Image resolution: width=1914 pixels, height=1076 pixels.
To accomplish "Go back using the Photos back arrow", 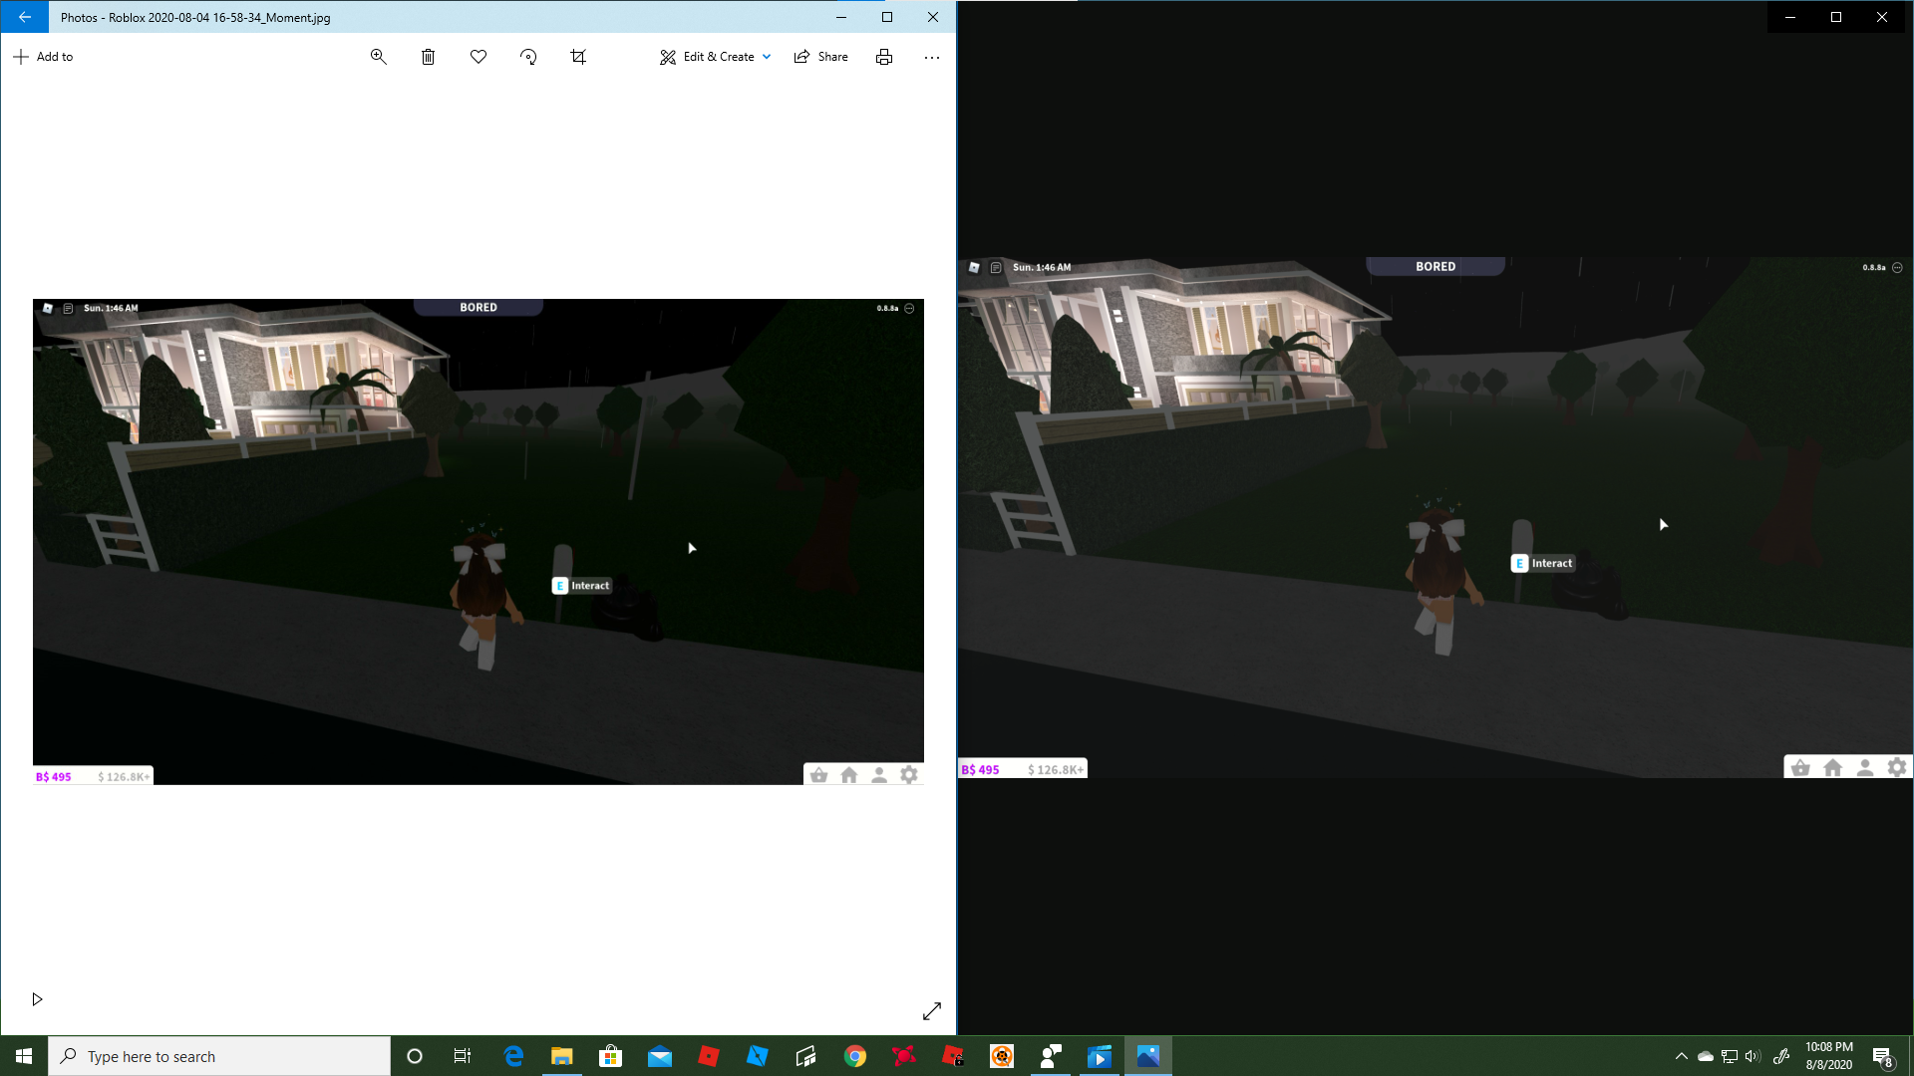I will coord(24,17).
